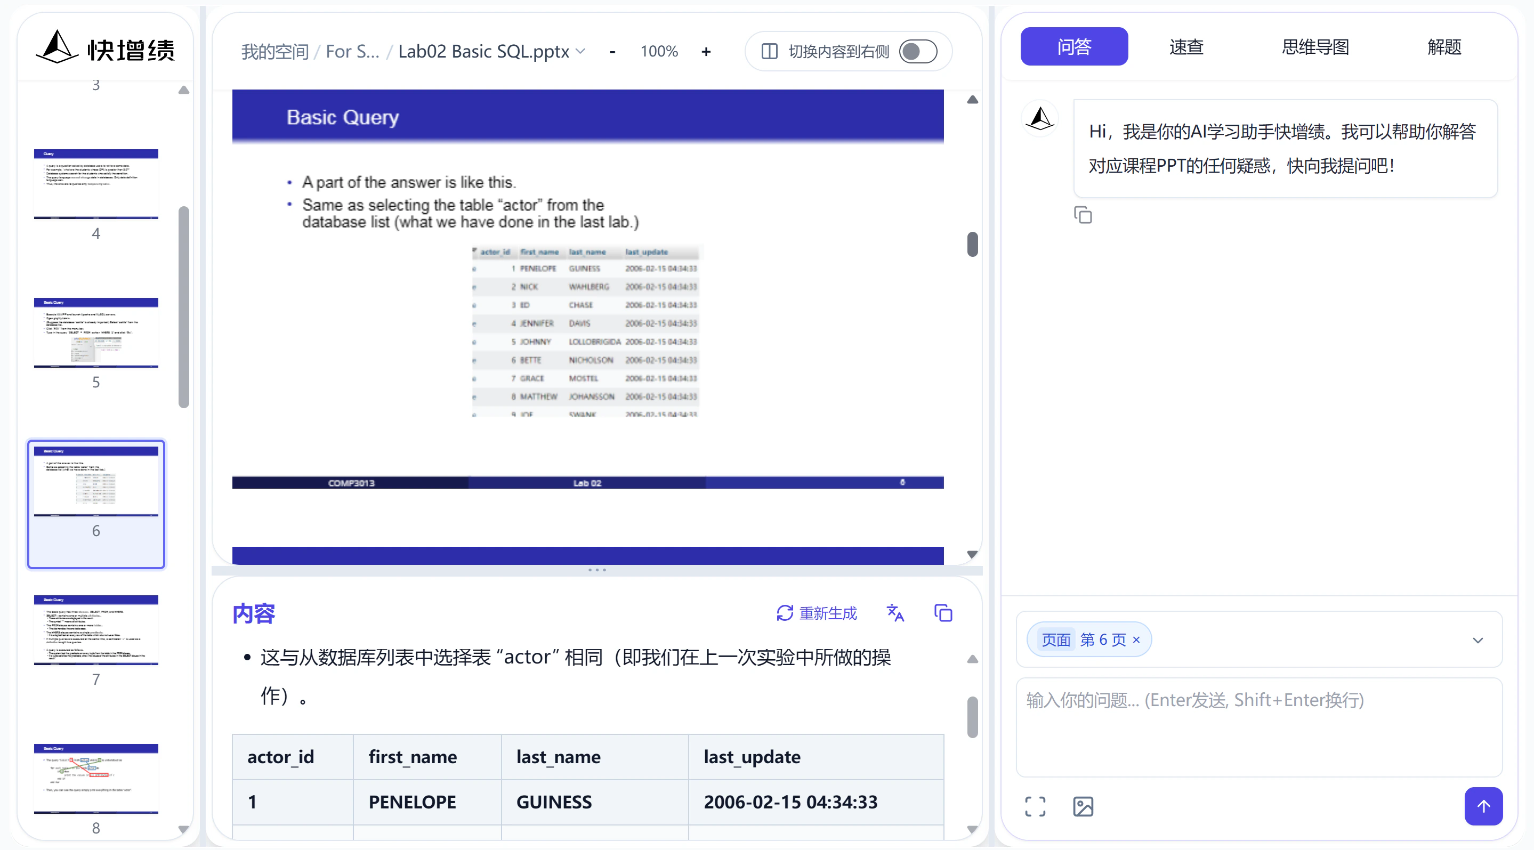The height and width of the screenshot is (850, 1534).
Task: Attach an image to the question
Action: (x=1083, y=806)
